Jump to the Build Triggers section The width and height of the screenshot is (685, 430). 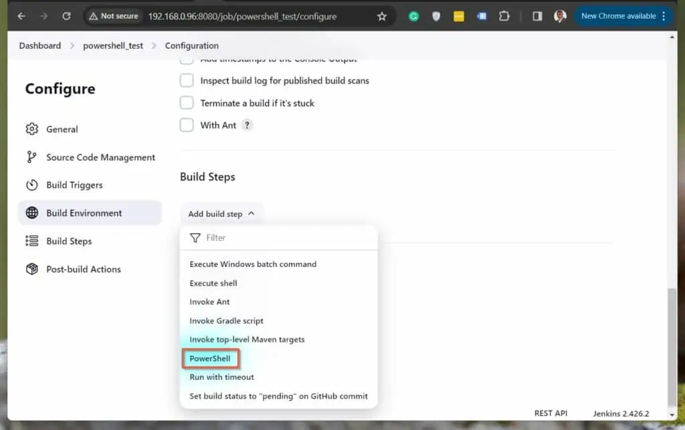click(x=74, y=185)
